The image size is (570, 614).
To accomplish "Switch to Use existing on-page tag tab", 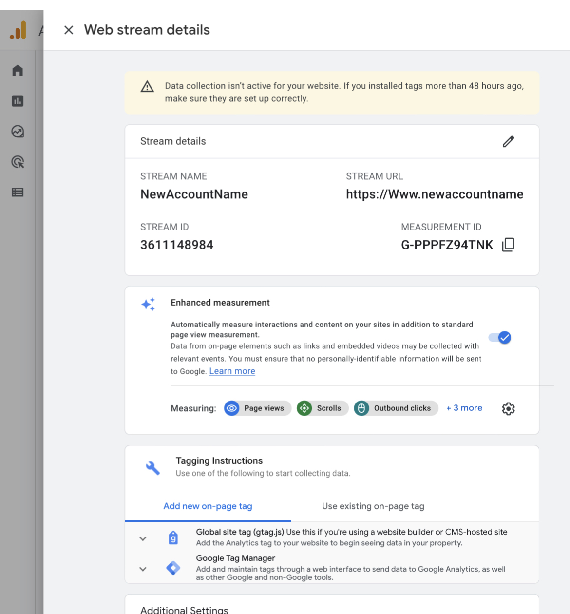I will [x=373, y=506].
